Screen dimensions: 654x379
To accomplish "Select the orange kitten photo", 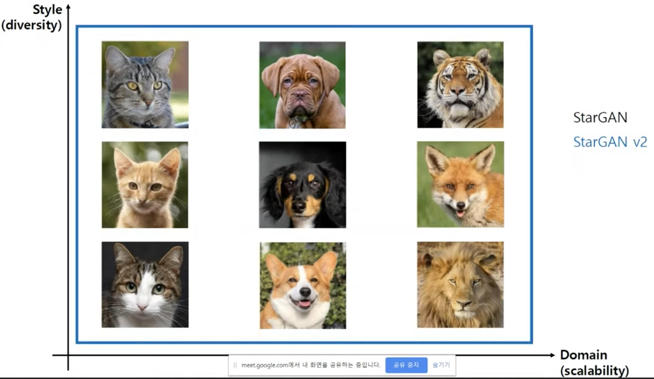I will point(145,185).
